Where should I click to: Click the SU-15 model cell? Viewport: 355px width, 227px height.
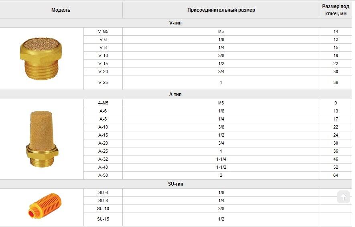pyautogui.click(x=103, y=219)
